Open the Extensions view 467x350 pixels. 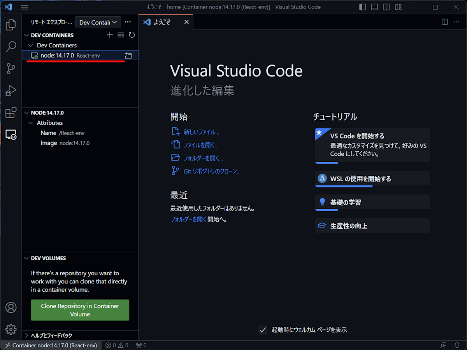[x=11, y=112]
